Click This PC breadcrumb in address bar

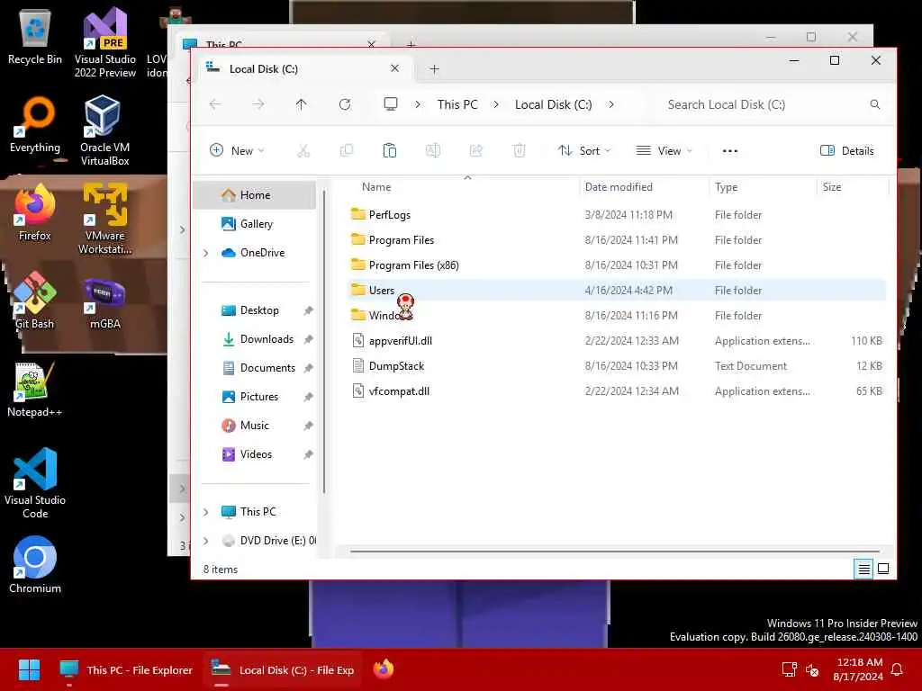click(x=457, y=104)
